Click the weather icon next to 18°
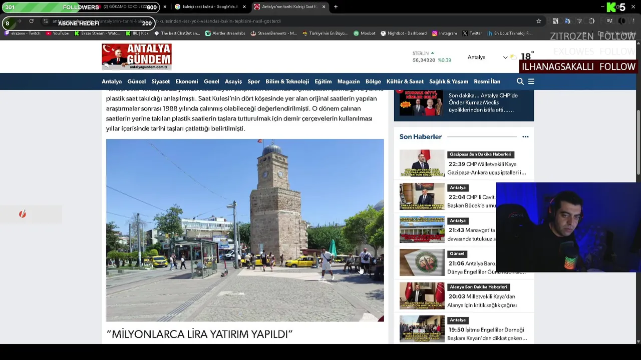 click(514, 57)
